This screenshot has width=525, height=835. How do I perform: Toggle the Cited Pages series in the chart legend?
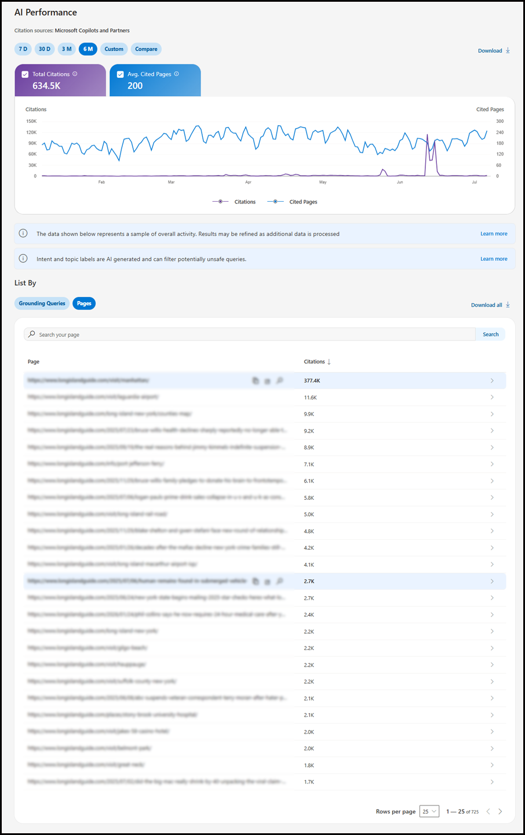tap(293, 202)
